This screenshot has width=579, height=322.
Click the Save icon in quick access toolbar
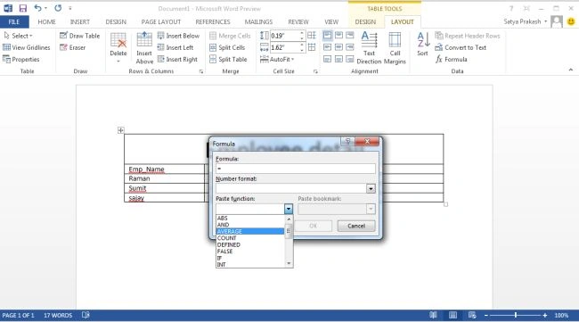tap(23, 8)
